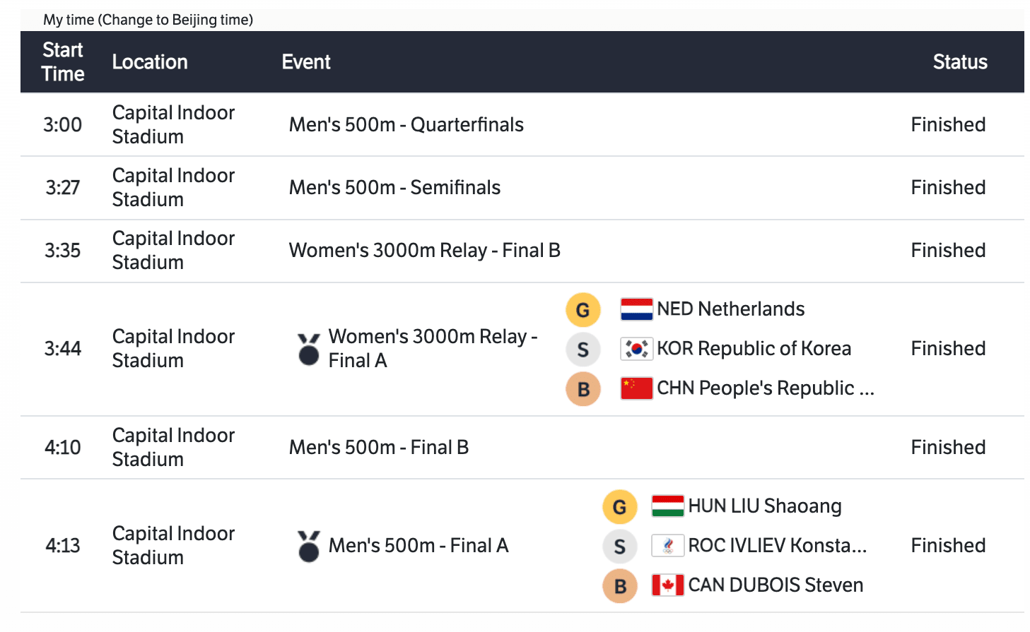
Task: Click the Men's 500m bronze B badge
Action: pyautogui.click(x=620, y=586)
